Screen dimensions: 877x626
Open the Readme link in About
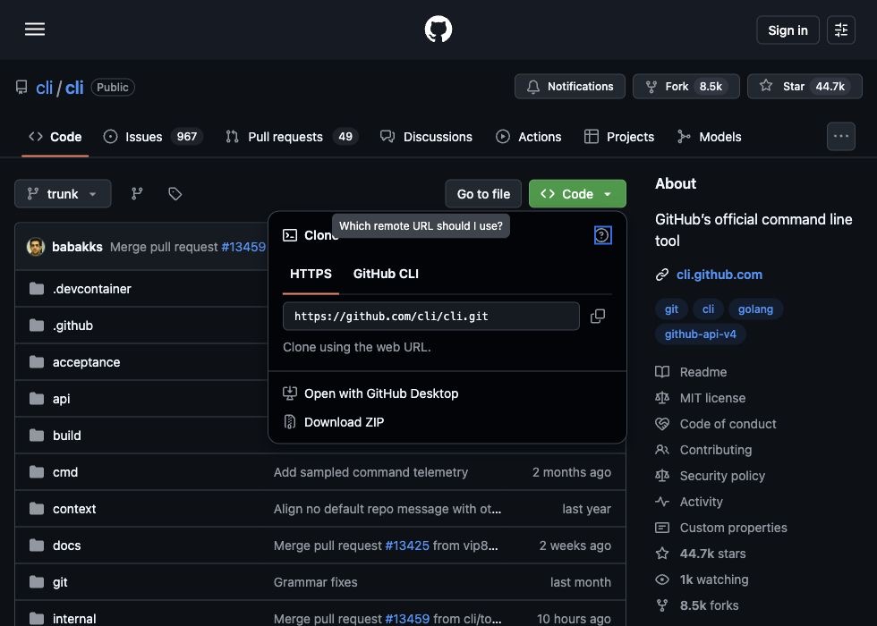pos(691,372)
